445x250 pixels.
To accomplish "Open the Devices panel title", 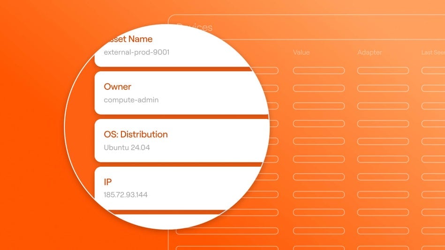I will click(x=195, y=28).
